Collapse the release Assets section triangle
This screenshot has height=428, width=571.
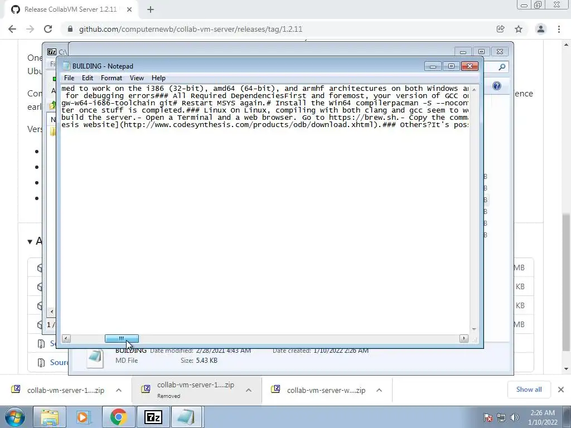pos(30,241)
